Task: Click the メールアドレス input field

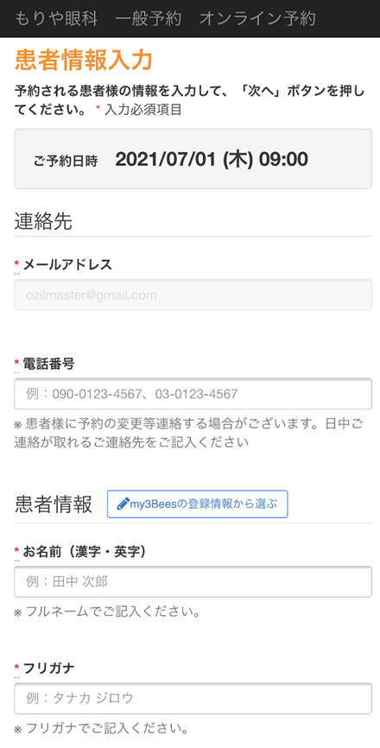Action: click(x=193, y=295)
